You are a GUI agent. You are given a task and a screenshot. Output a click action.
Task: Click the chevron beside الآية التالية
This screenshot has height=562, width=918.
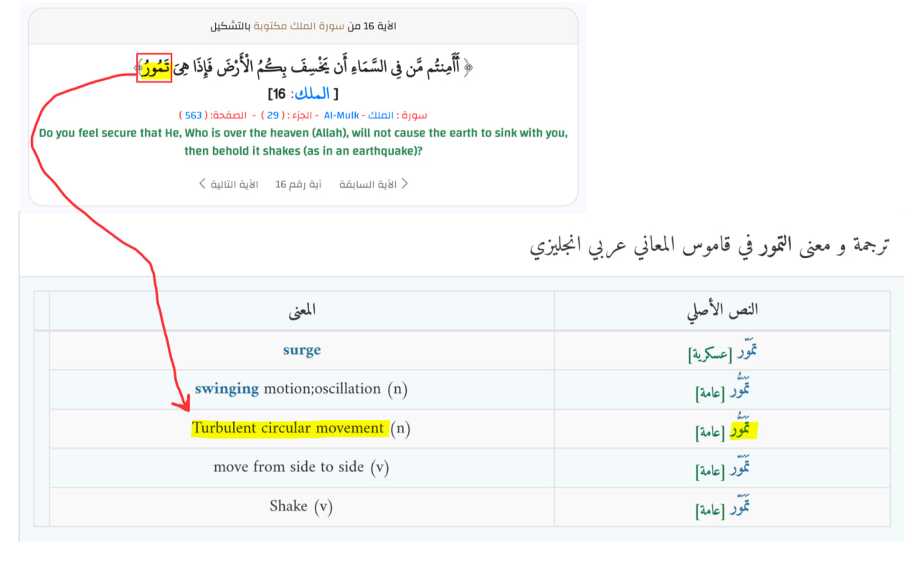[x=203, y=184]
